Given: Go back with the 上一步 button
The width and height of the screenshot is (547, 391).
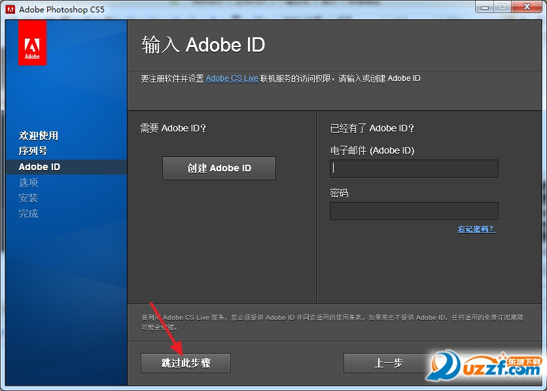Looking at the screenshot, I should tap(388, 363).
